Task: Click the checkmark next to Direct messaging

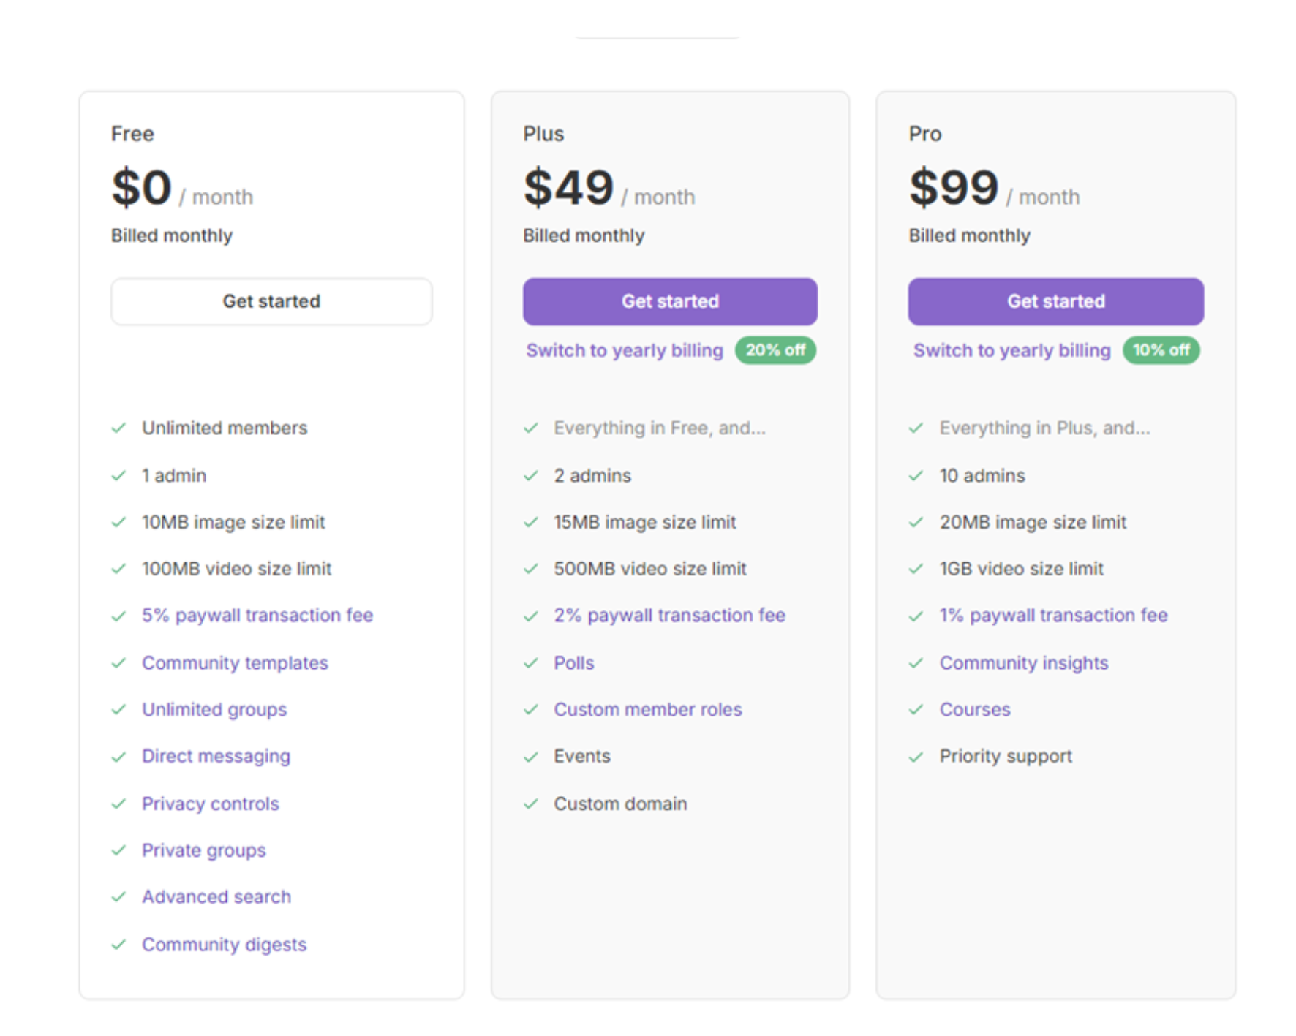Action: click(x=119, y=756)
